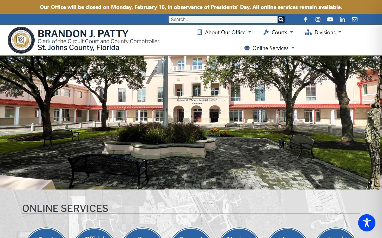The height and width of the screenshot is (238, 382).
Task: Click the building icon beside About Our Office
Action: (x=200, y=32)
